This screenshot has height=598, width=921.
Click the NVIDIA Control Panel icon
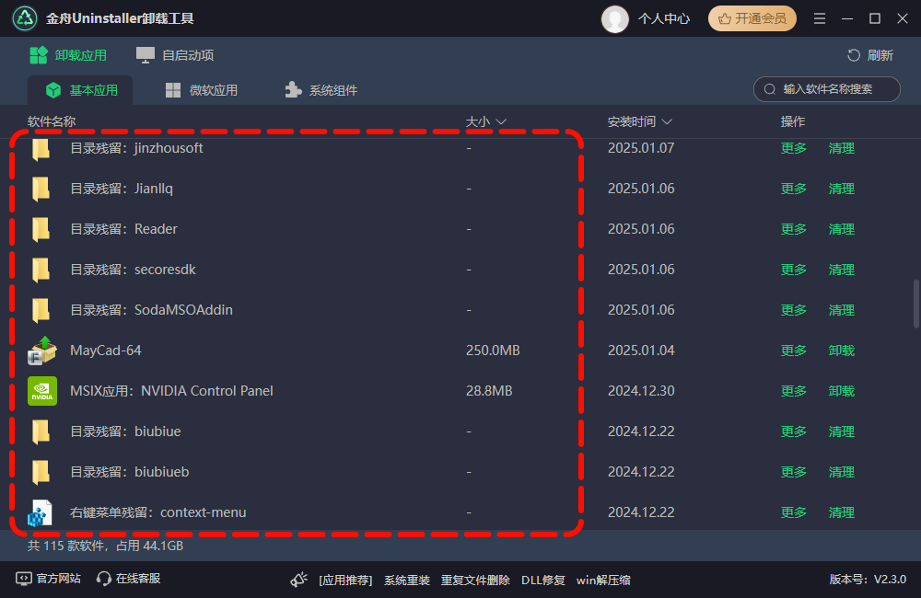click(42, 391)
